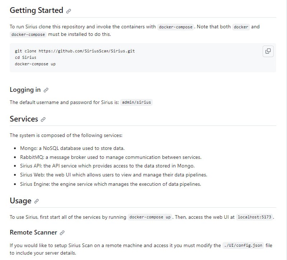The height and width of the screenshot is (260, 287).
Task: Click the Services section heading
Action: [x=24, y=119]
